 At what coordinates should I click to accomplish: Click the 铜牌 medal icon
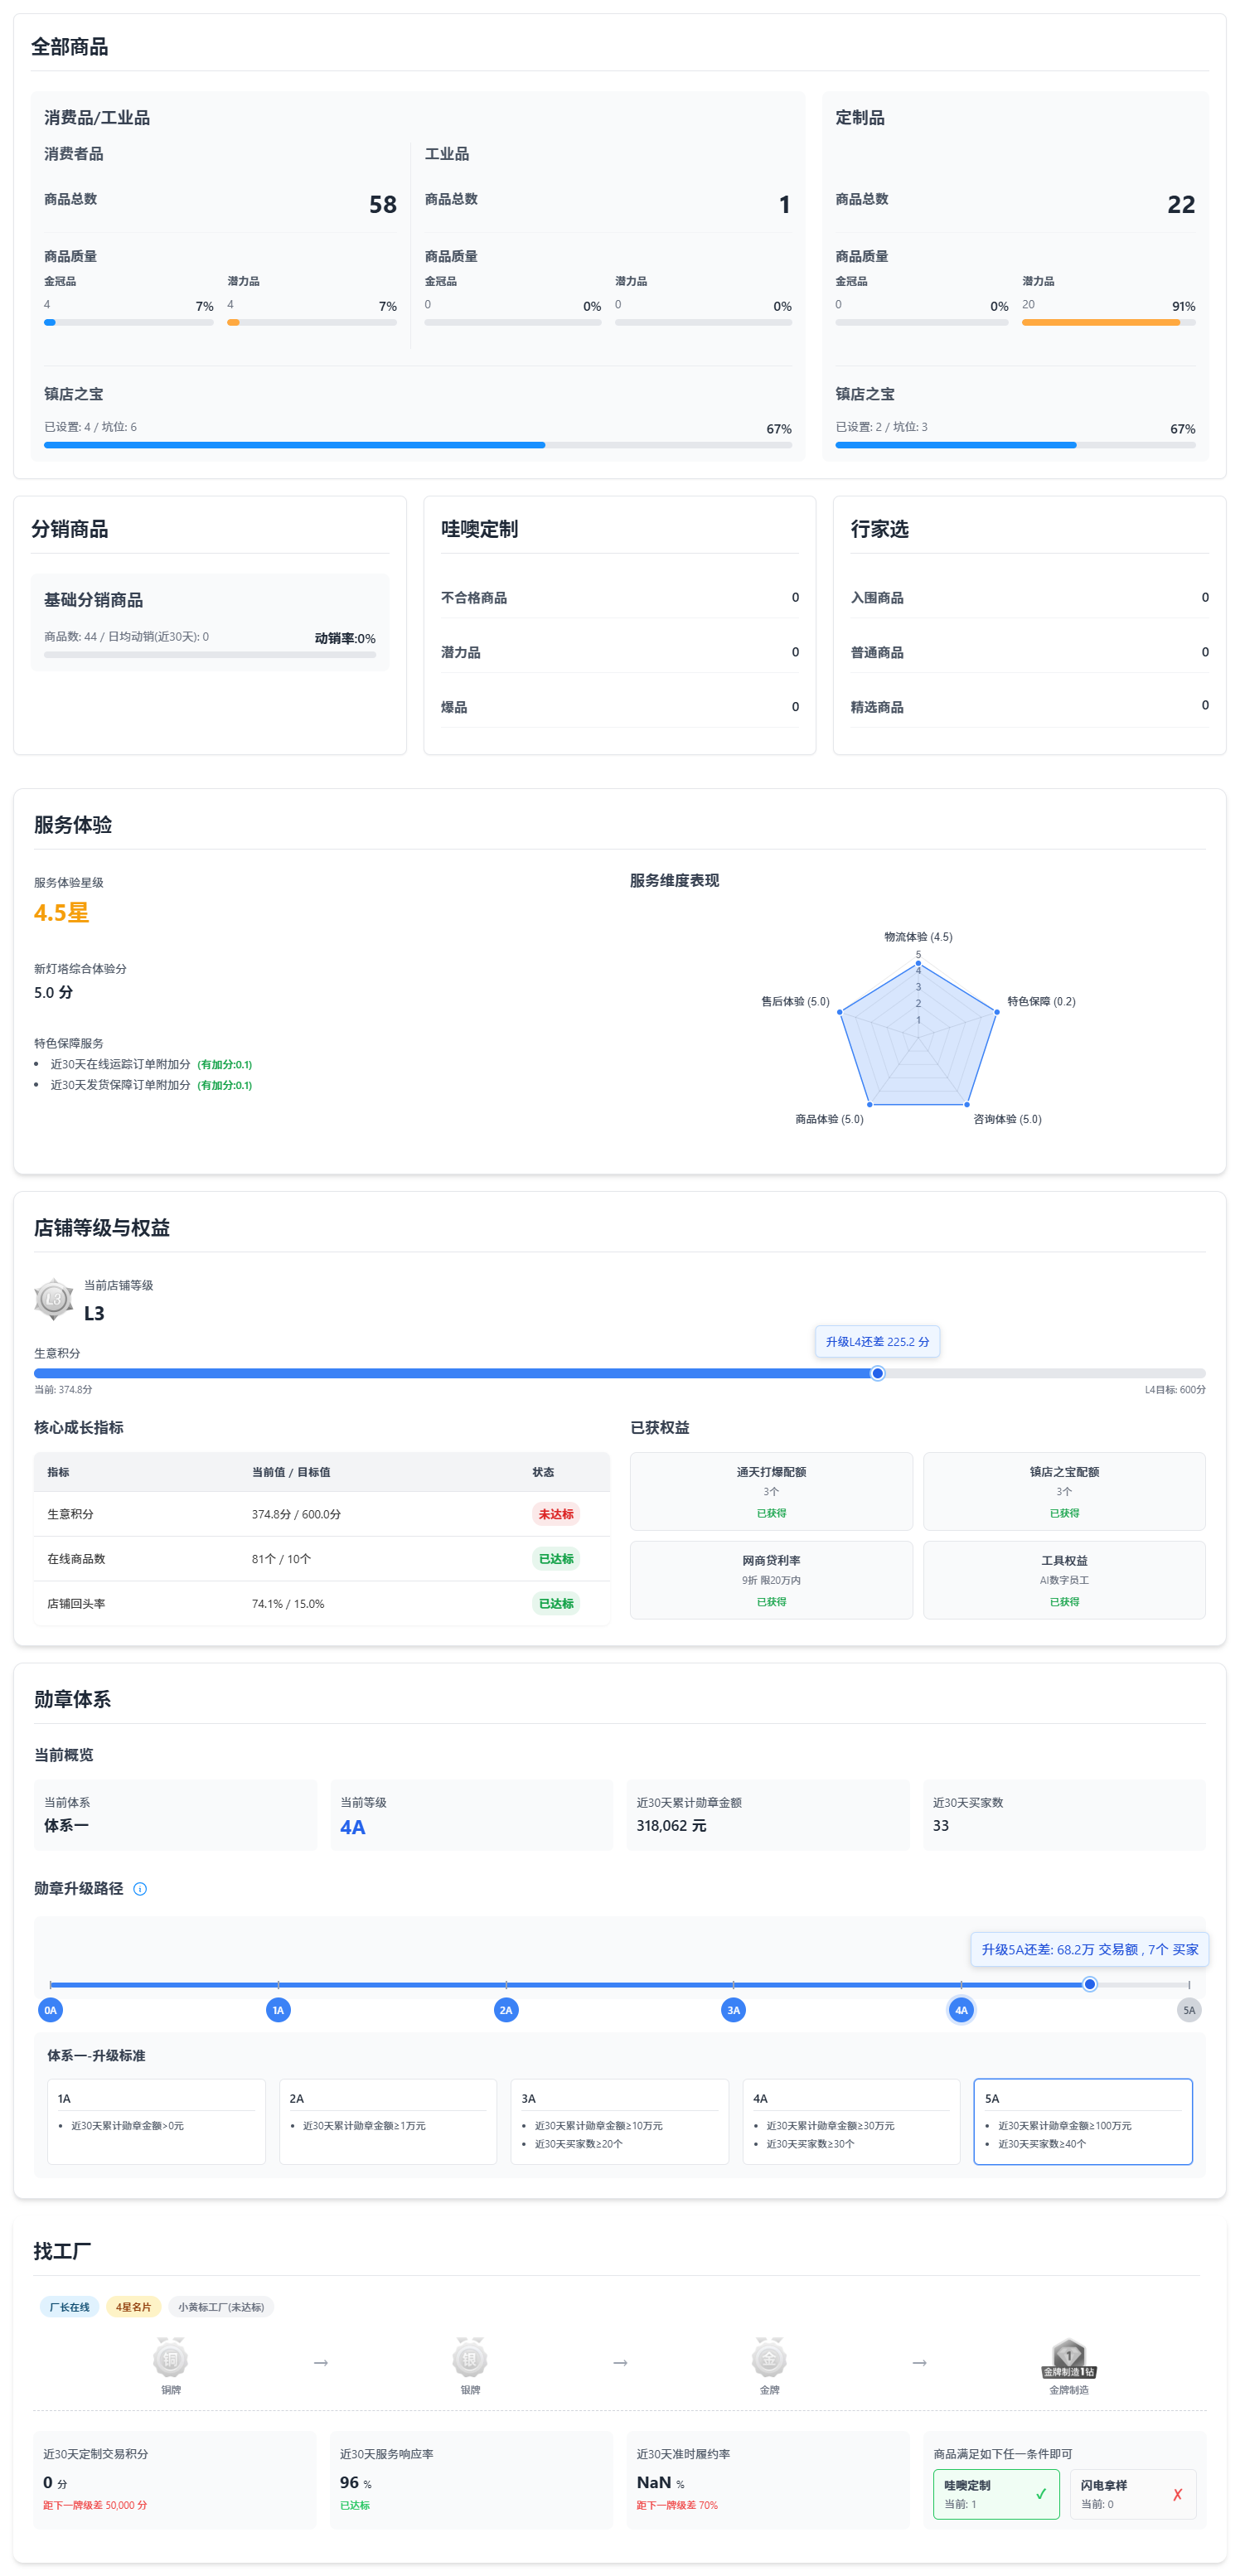[171, 2359]
